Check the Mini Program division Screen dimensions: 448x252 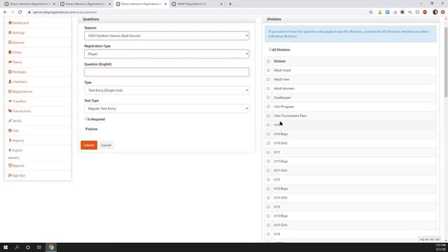[268, 107]
